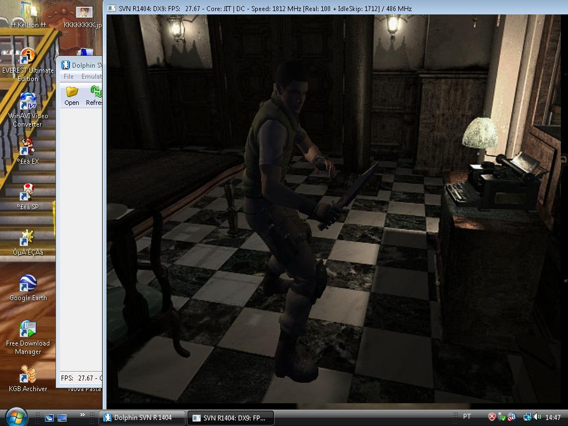Click the blue globe blocked tray icon
This screenshot has width=568, height=426.
(511, 417)
